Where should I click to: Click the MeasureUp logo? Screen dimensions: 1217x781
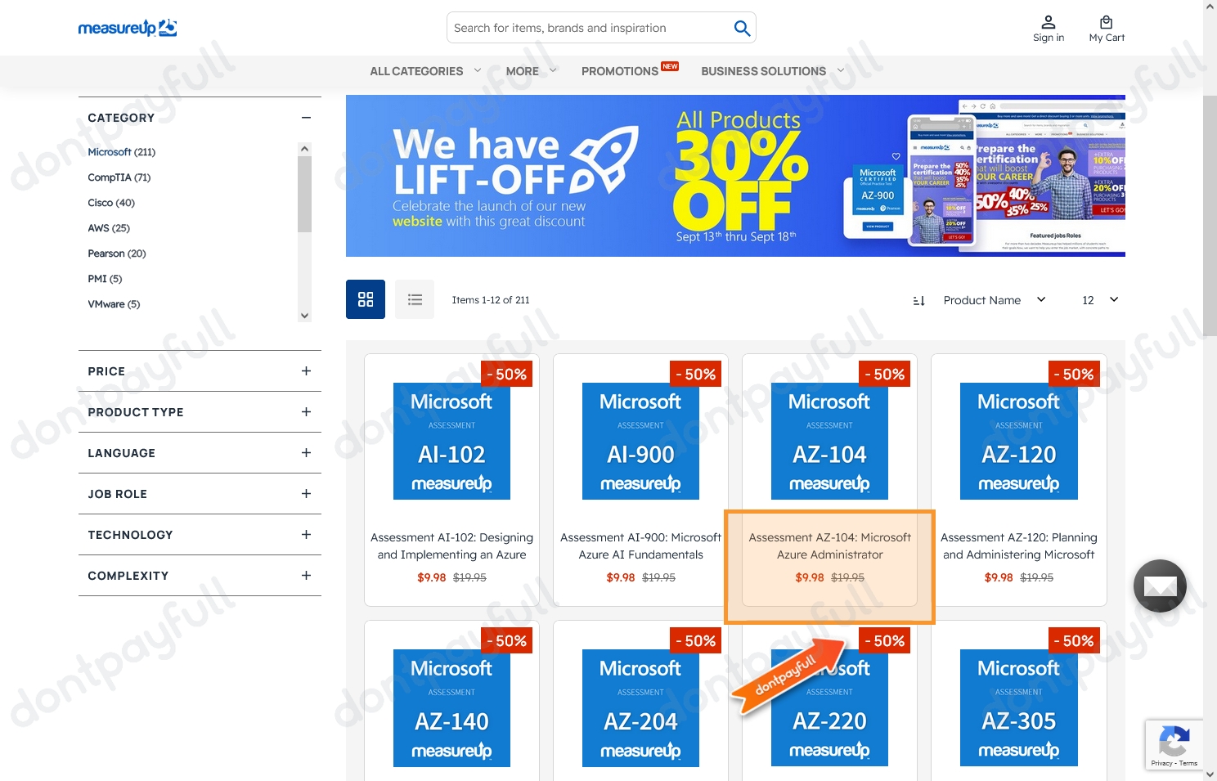coord(128,27)
